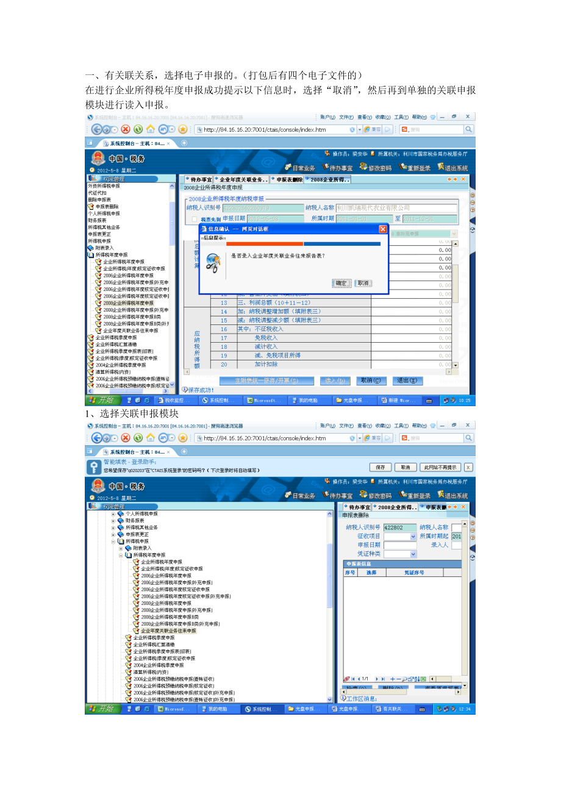Open the 工具(T) menu in the top browser
Image resolution: width=561 pixels, height=794 pixels.
[401, 116]
